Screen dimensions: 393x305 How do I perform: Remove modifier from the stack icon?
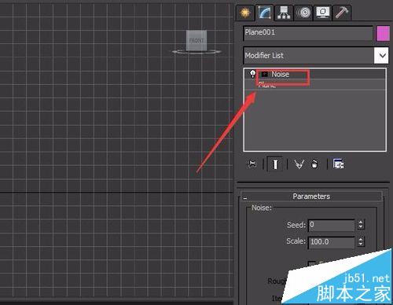pos(314,164)
